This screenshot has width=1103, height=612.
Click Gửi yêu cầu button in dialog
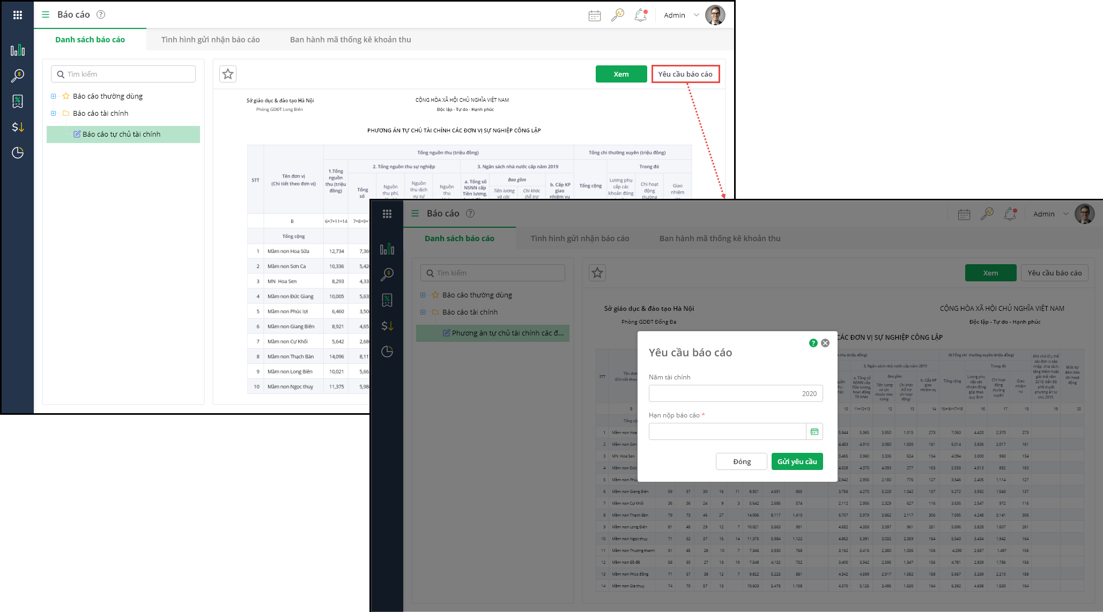797,461
